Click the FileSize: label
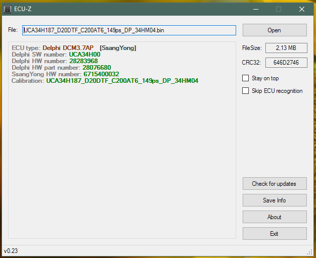 [x=252, y=48]
